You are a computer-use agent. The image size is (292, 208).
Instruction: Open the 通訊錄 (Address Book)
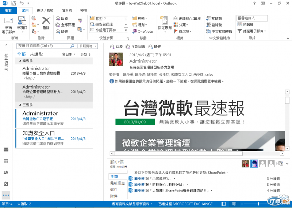[x=245, y=24]
